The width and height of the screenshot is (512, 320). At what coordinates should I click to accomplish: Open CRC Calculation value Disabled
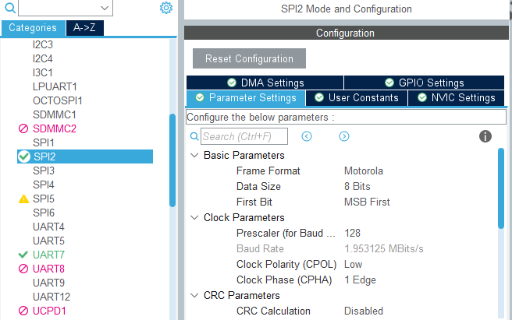click(364, 311)
